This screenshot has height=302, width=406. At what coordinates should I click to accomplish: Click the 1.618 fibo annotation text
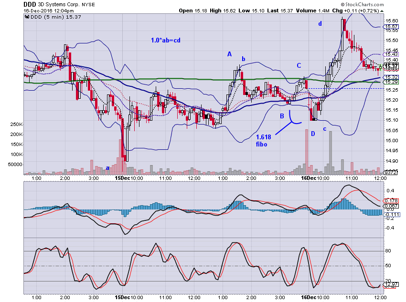click(263, 141)
